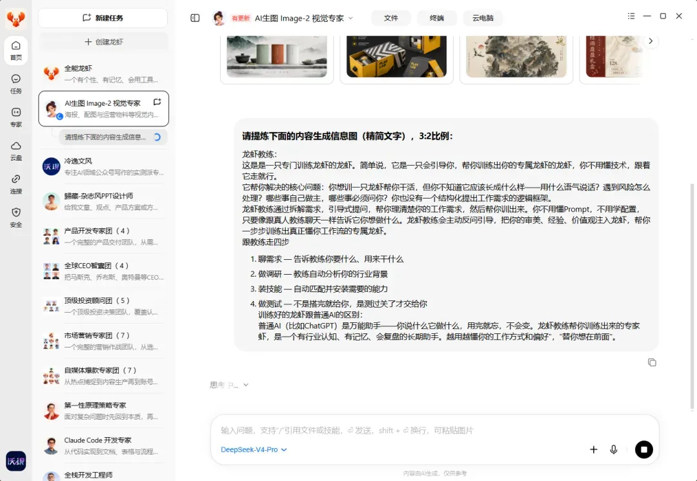Click the red gift box thumbnail
This screenshot has height=481, width=697.
614,57
